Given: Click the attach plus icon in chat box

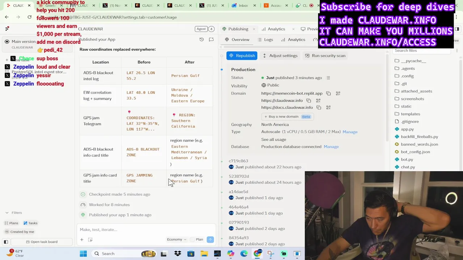Looking at the screenshot, I should 82,239.
